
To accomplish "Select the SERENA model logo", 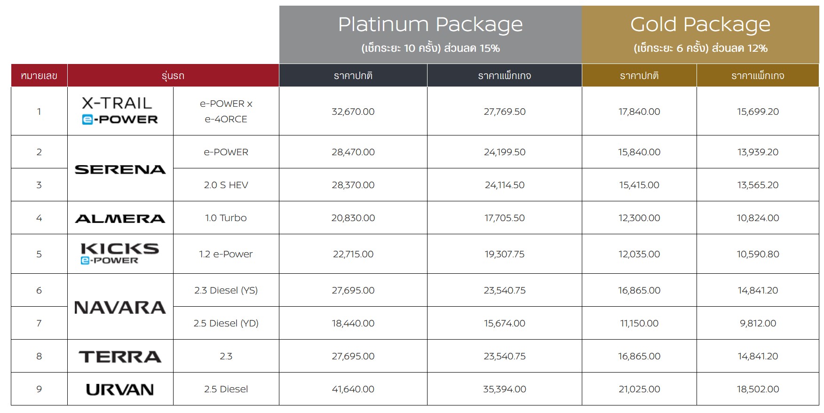I will 120,169.
